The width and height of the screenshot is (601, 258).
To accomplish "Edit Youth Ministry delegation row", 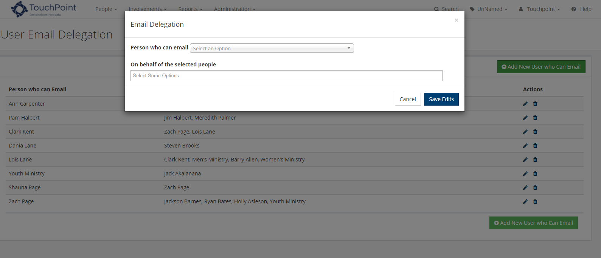I will (525, 174).
